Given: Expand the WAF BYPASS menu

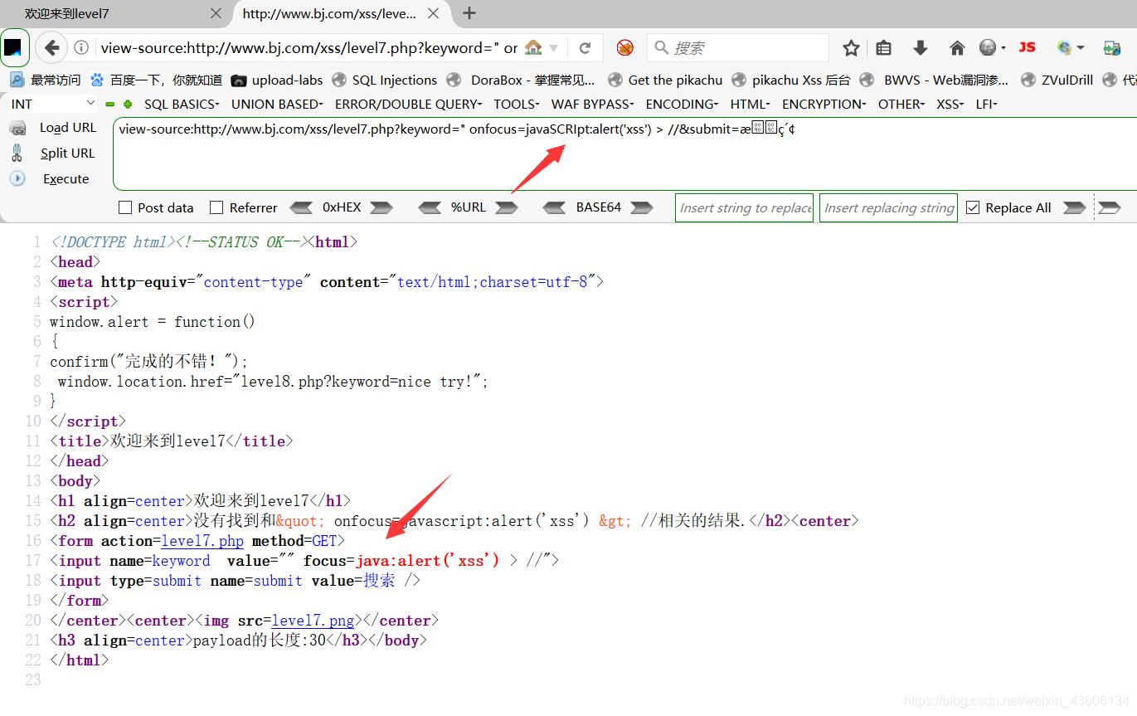Looking at the screenshot, I should coord(593,104).
